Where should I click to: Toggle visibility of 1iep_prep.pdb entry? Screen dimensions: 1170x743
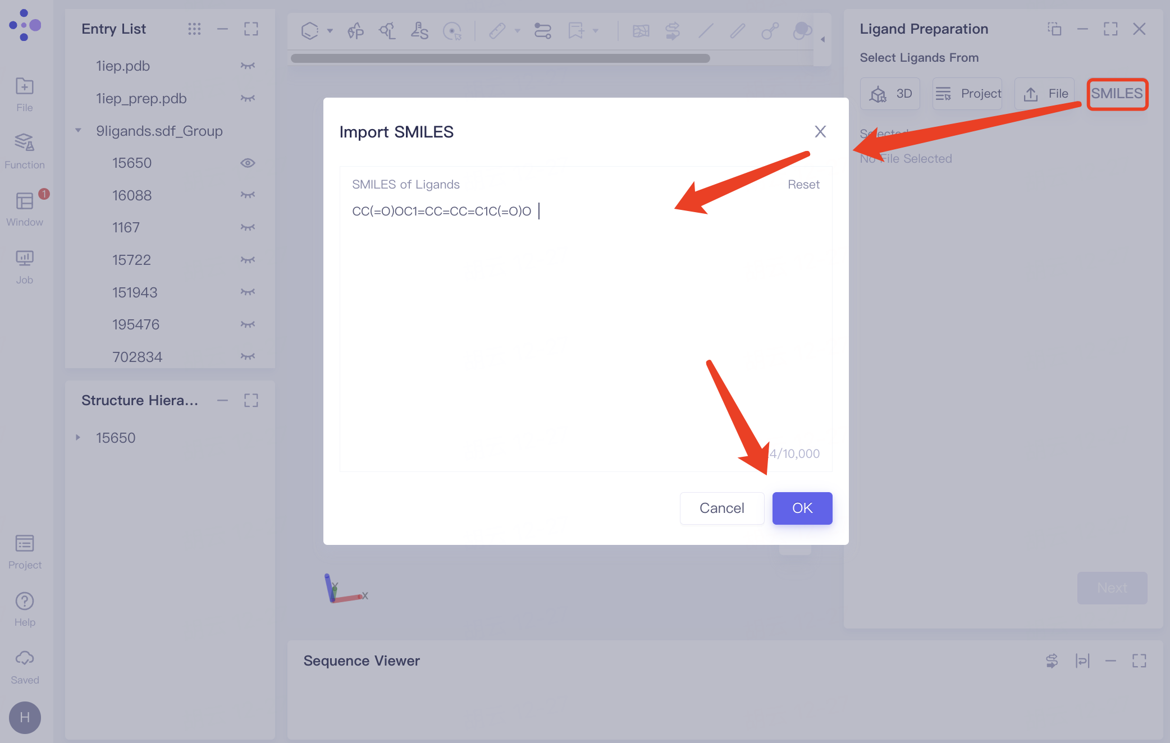coord(248,98)
